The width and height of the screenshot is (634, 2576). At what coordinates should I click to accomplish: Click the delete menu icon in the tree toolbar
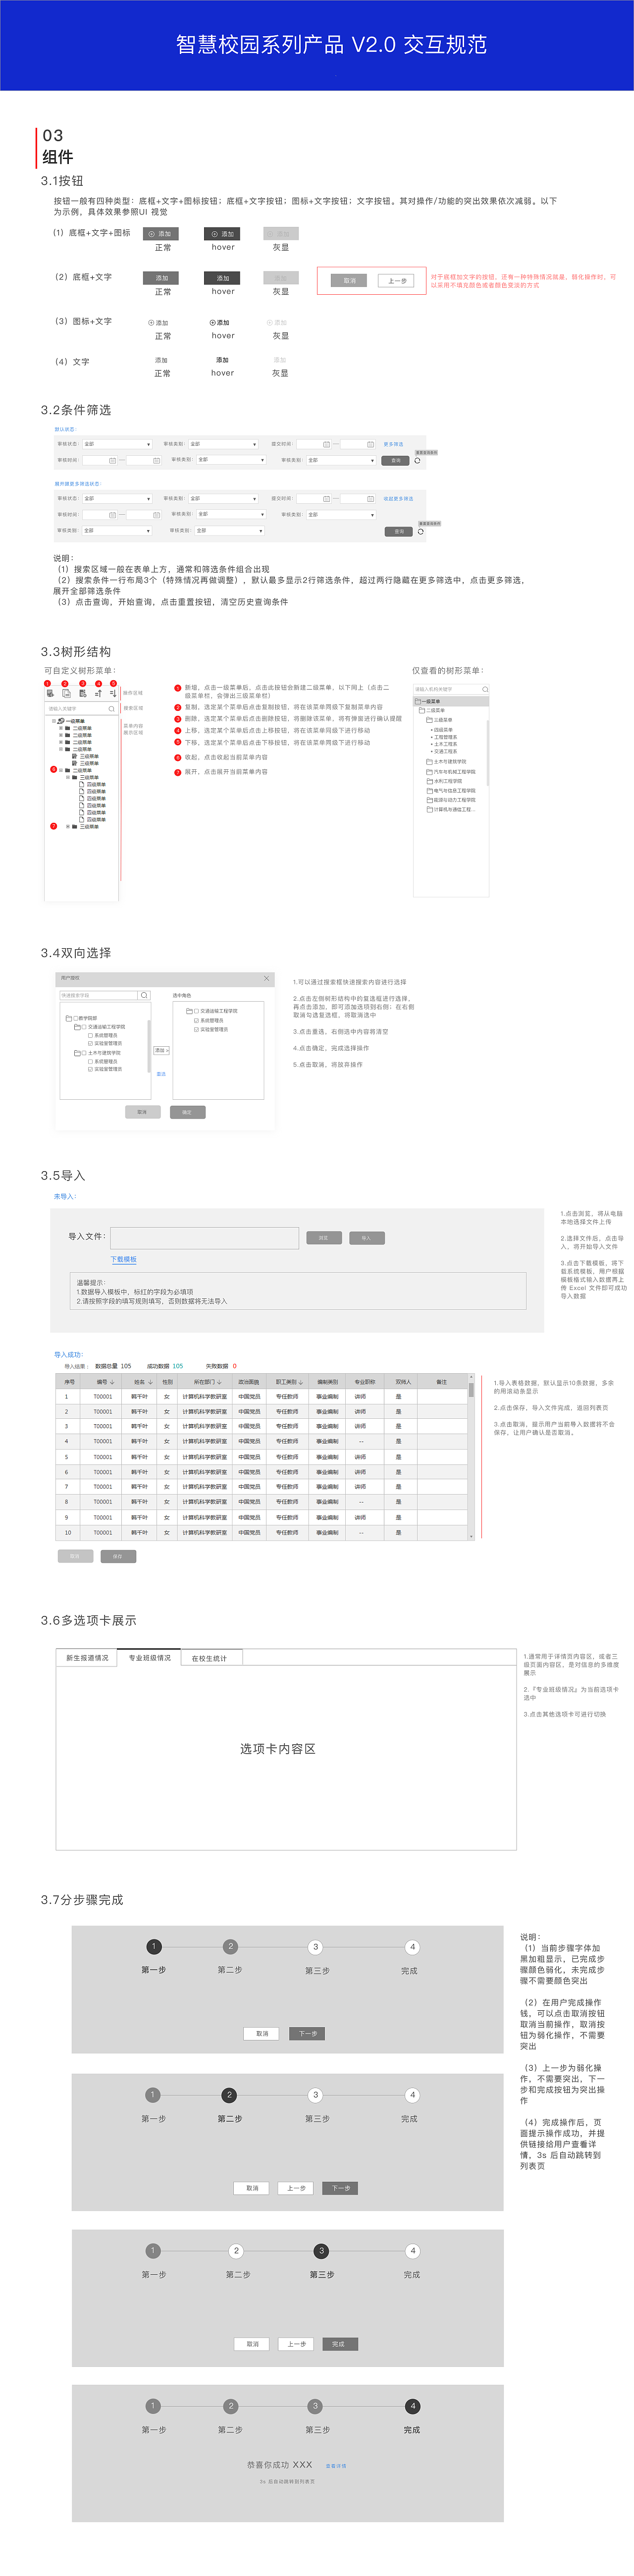[82, 693]
